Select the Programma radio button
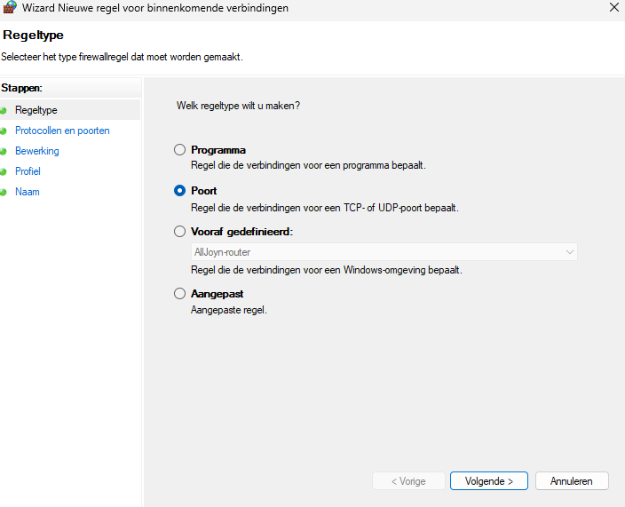625x507 pixels. pos(180,150)
